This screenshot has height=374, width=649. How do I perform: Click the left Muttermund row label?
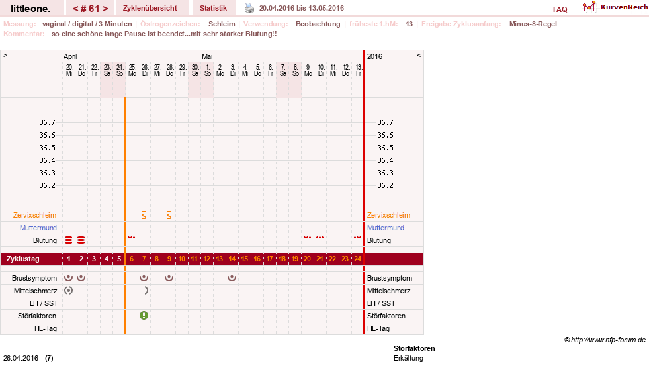[38, 228]
